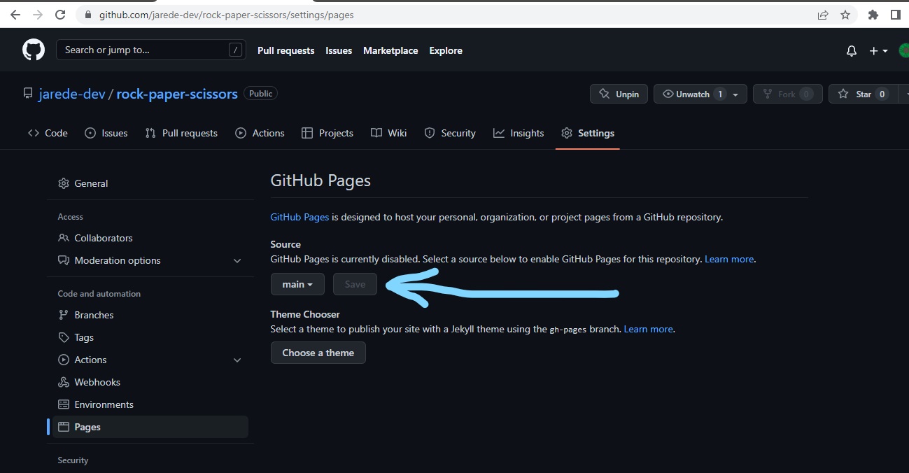Click the repository icon beside jarede-dev

[28, 94]
